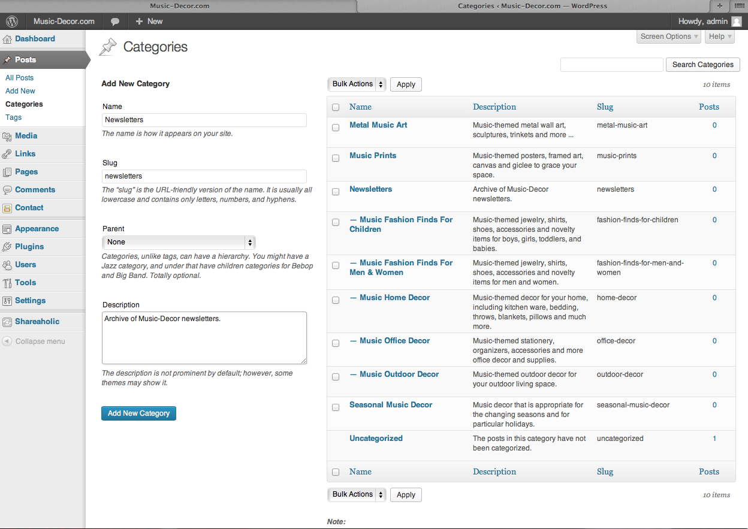The width and height of the screenshot is (748, 529).
Task: Click the Appearance icon in sidebar
Action: click(7, 229)
